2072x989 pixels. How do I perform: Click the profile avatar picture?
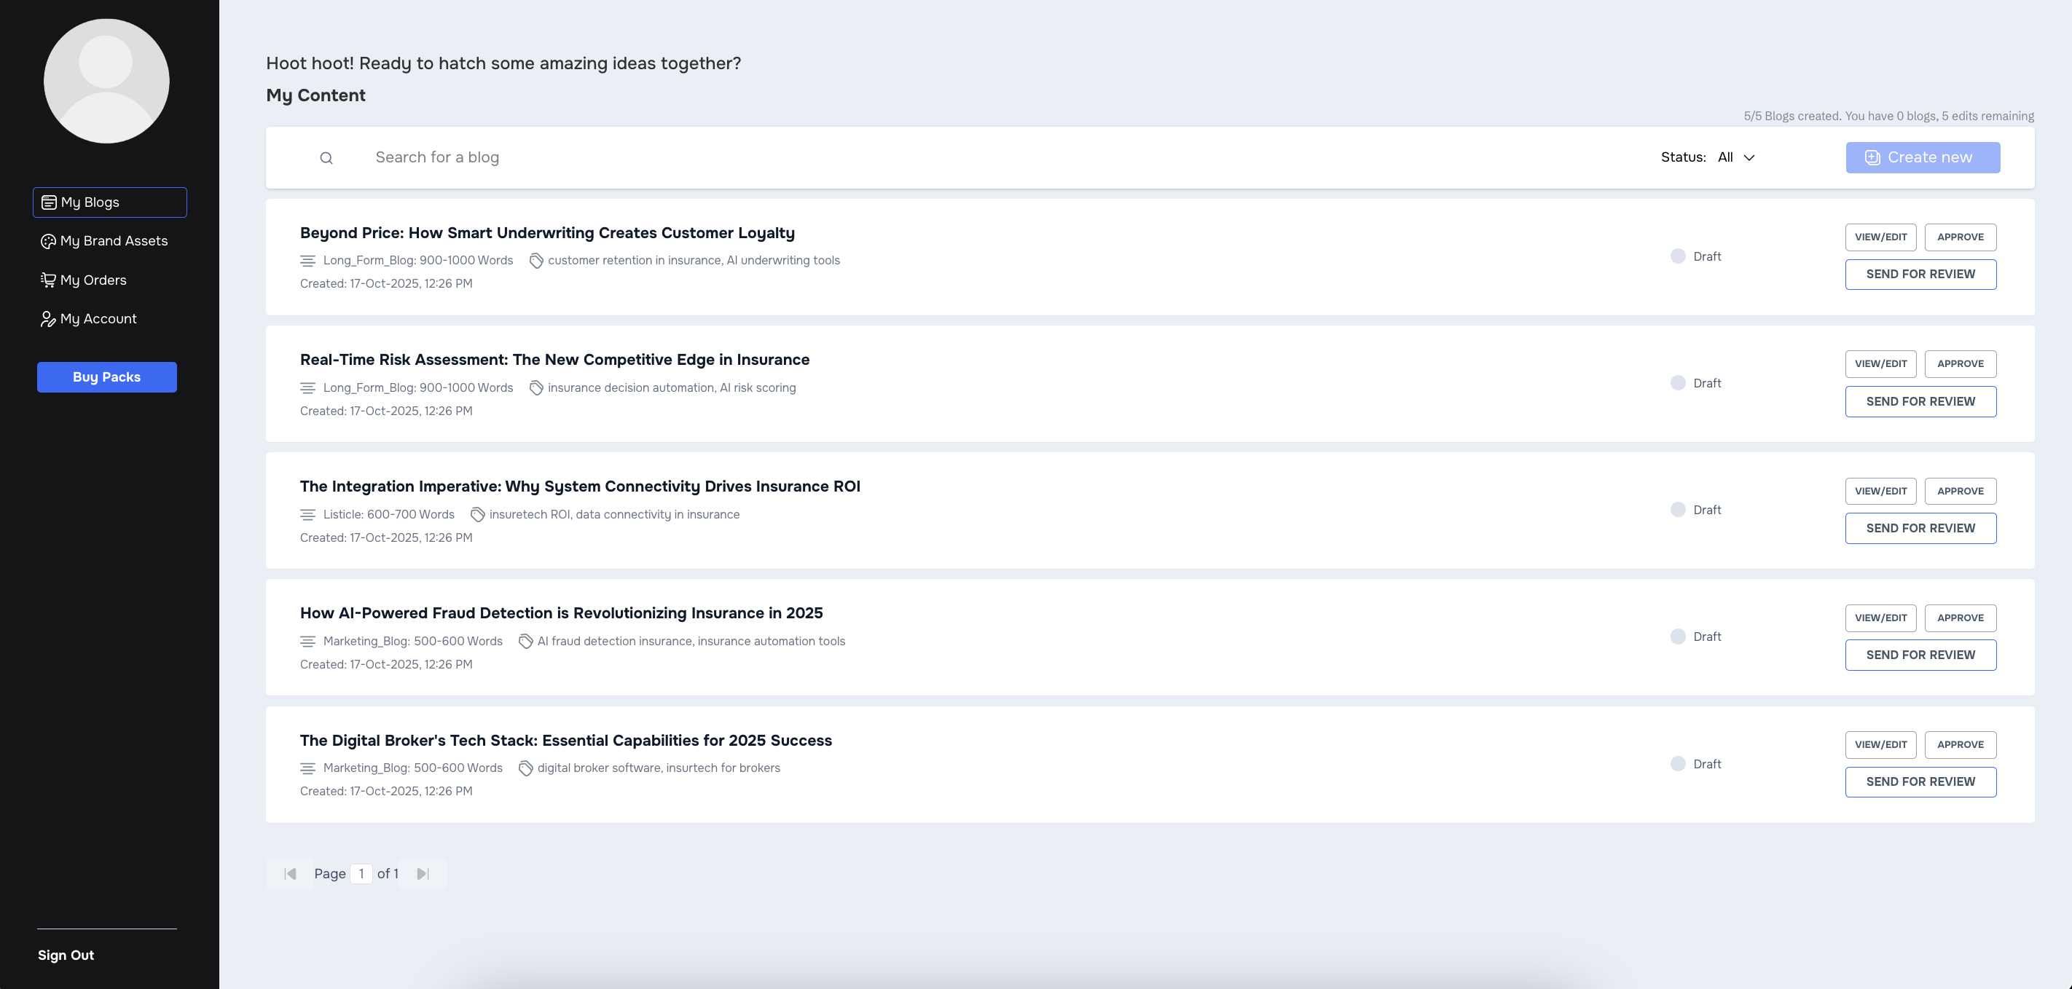[106, 82]
